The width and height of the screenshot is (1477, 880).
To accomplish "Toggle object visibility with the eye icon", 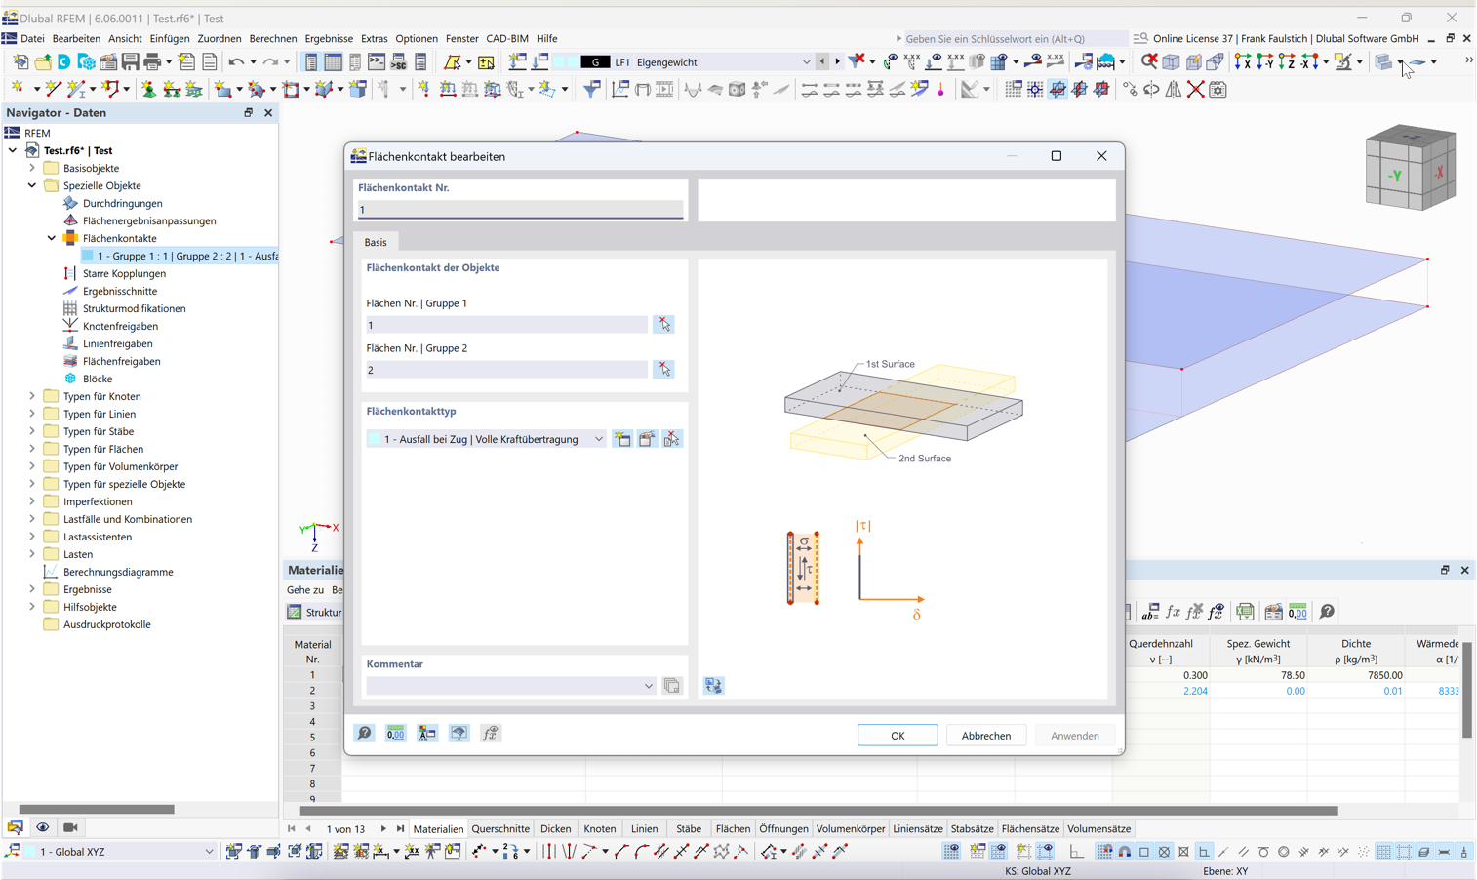I will (42, 826).
